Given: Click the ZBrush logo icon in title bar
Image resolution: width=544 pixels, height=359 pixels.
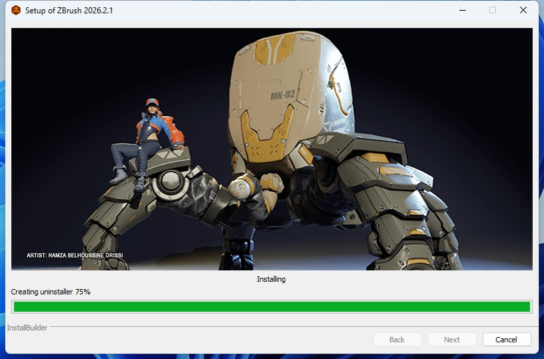Looking at the screenshot, I should click(x=16, y=11).
